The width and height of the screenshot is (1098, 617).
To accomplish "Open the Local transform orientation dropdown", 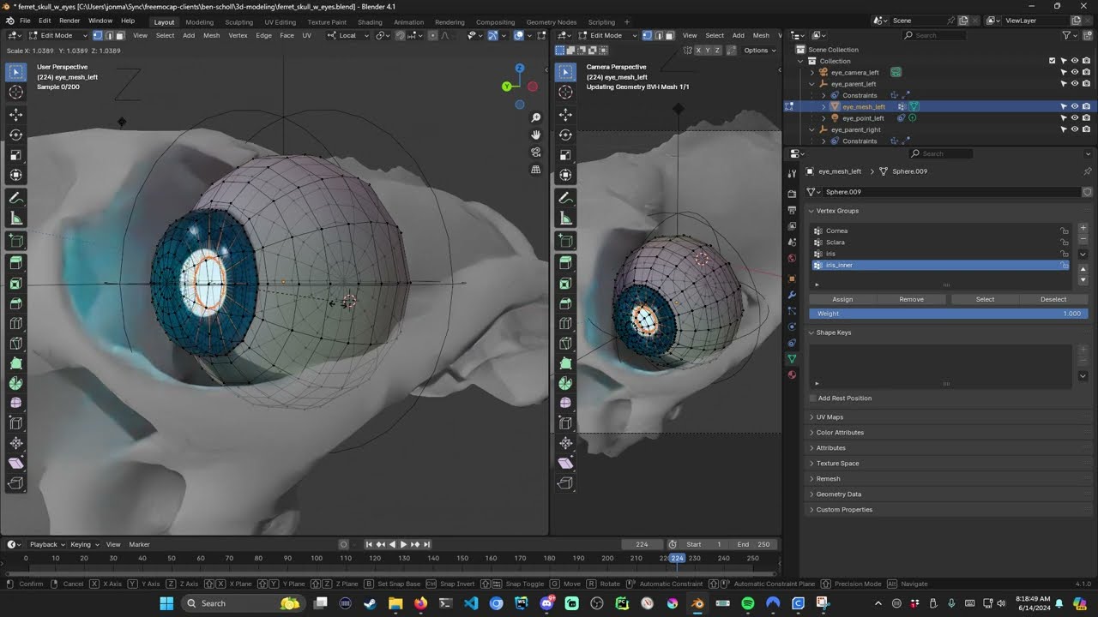I will (349, 35).
